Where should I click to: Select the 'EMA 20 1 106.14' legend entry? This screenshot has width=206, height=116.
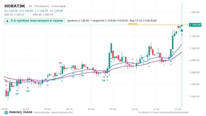(14, 15)
